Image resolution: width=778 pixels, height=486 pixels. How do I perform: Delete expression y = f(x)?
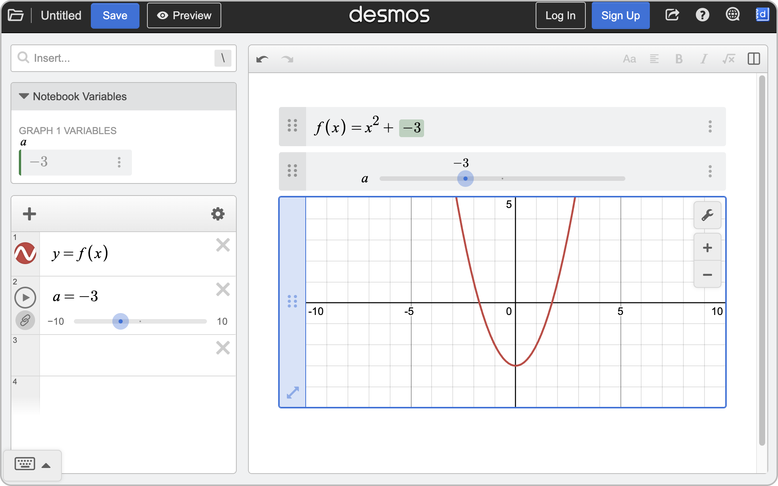pyautogui.click(x=223, y=245)
